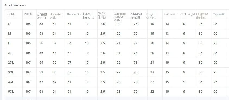Click the Size information heading
This screenshot has width=229, height=100.
[x=15, y=5]
